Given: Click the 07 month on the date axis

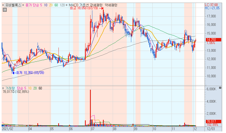Looking at the screenshot, I should click(x=93, y=129).
